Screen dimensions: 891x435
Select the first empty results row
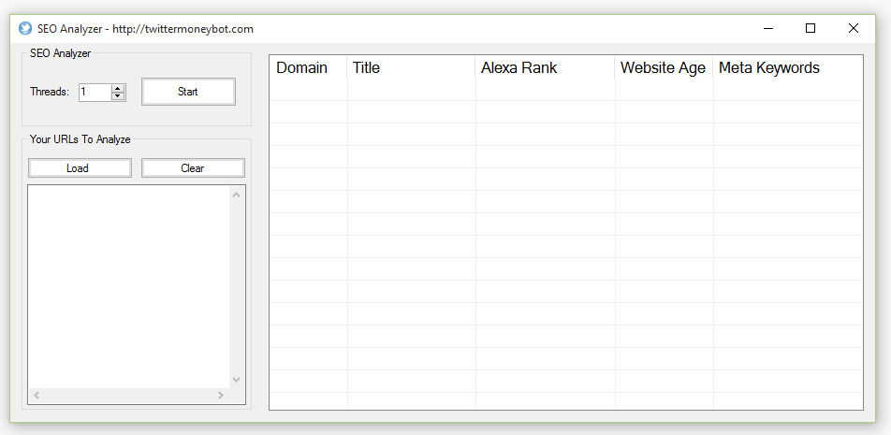coord(566,90)
